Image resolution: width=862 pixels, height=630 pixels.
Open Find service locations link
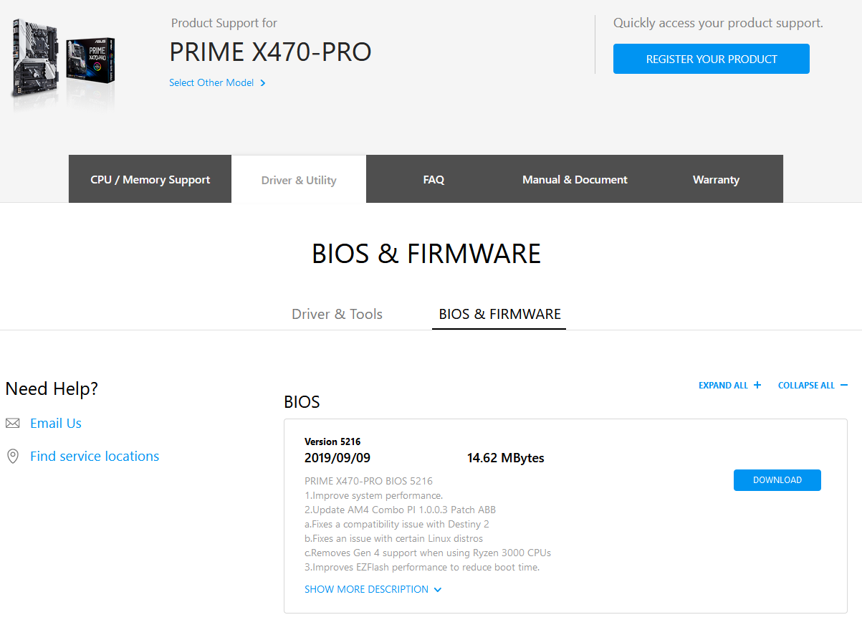click(x=95, y=457)
